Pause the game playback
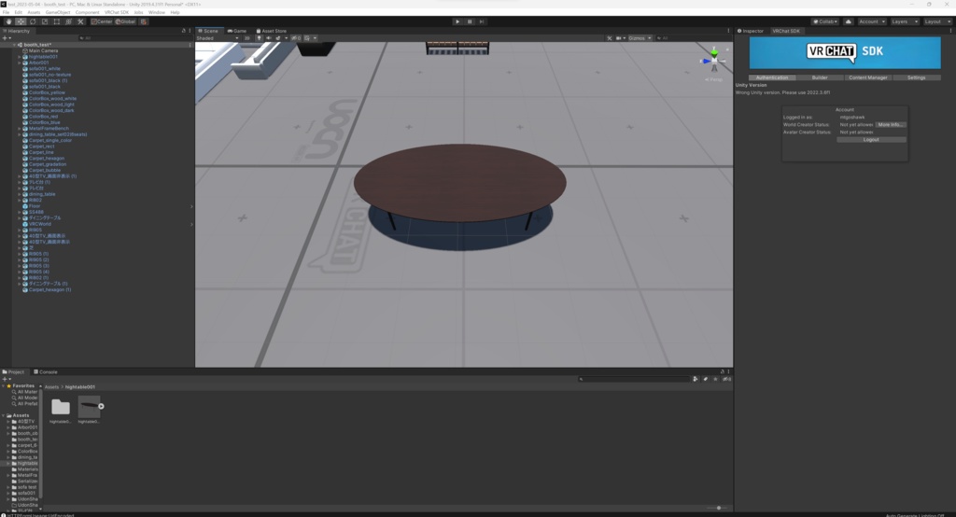The image size is (956, 517). tap(470, 21)
